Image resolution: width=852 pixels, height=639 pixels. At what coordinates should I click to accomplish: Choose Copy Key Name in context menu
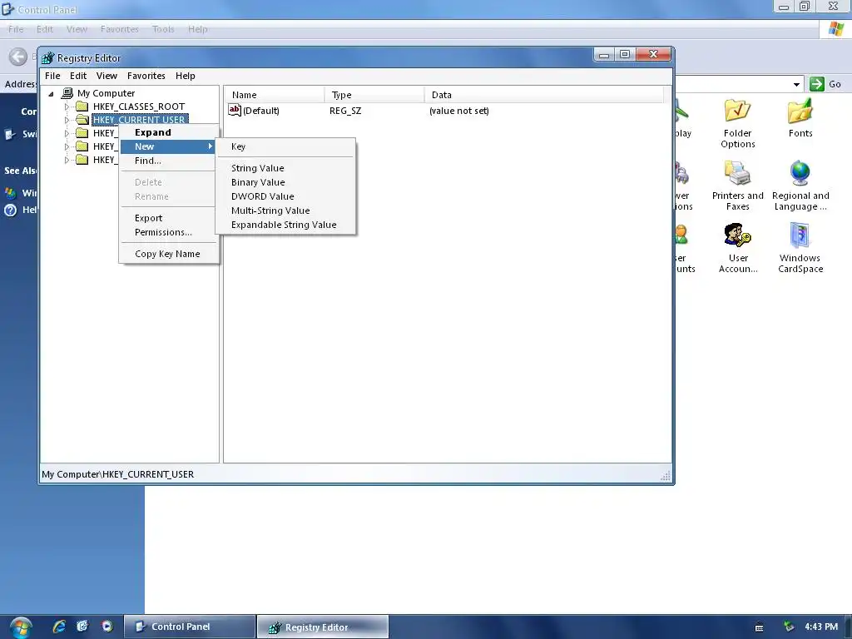pyautogui.click(x=168, y=254)
